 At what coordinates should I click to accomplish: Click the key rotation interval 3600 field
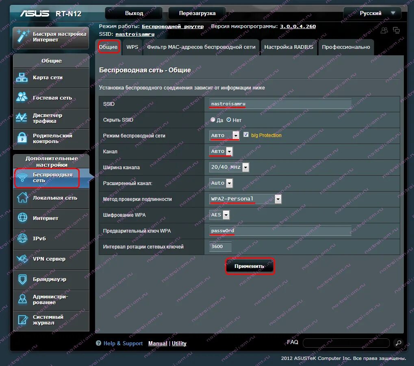[x=221, y=246]
